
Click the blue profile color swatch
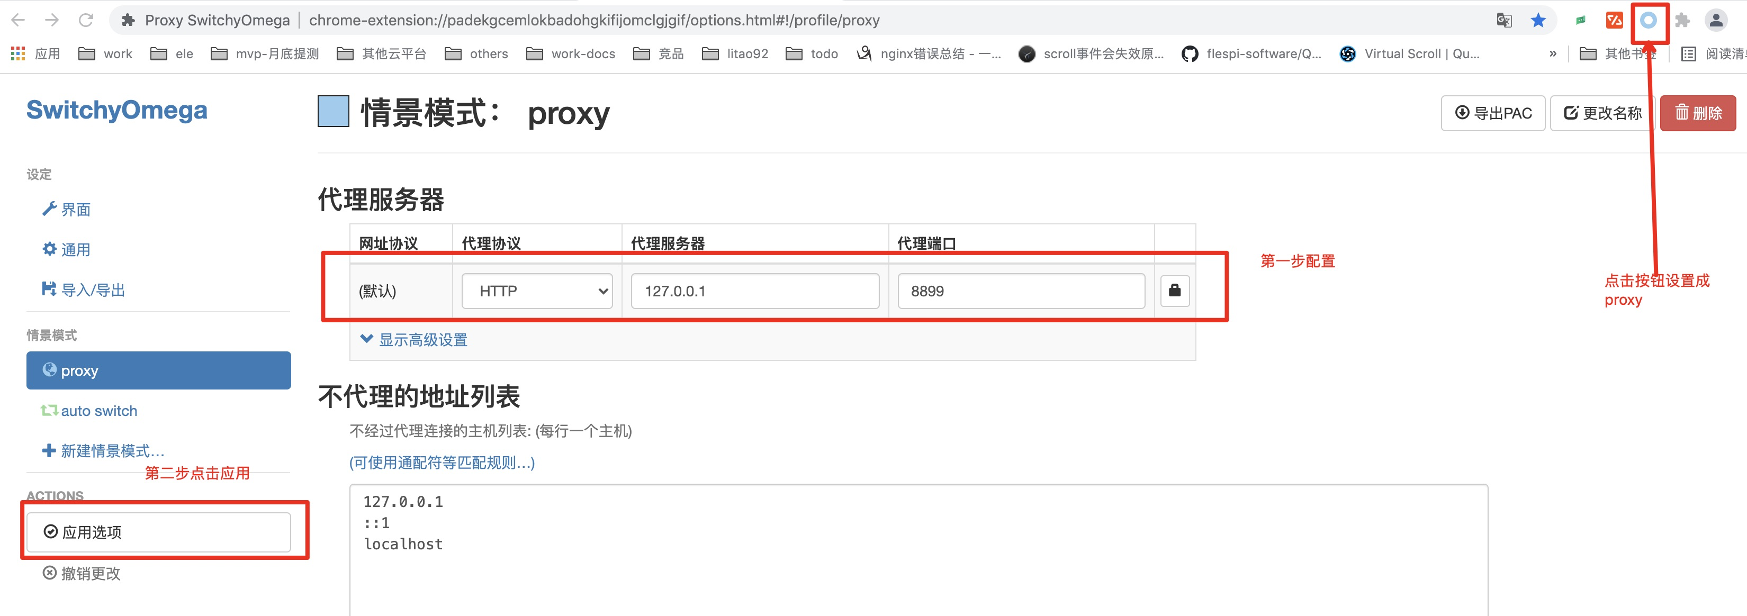[x=333, y=112]
